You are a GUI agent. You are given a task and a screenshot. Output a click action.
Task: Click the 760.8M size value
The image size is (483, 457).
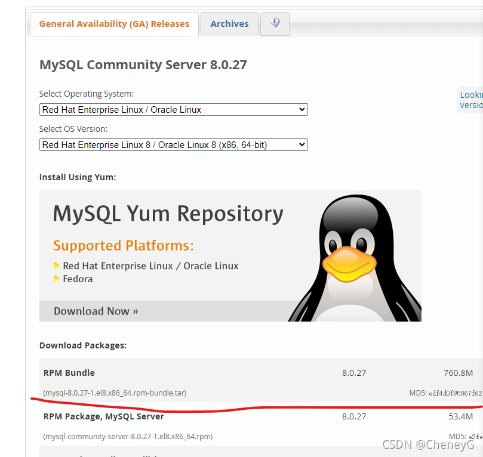click(x=458, y=373)
